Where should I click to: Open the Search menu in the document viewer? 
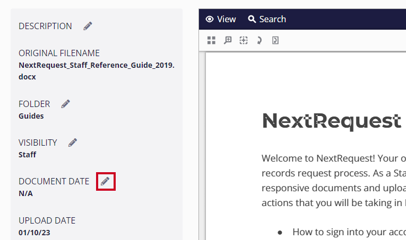coord(267,19)
